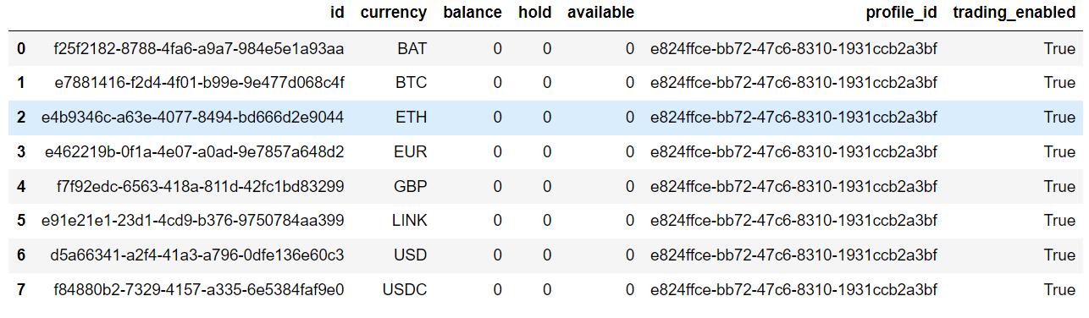Click the 'balance' column header
The height and width of the screenshot is (318, 1089).
pos(473,13)
